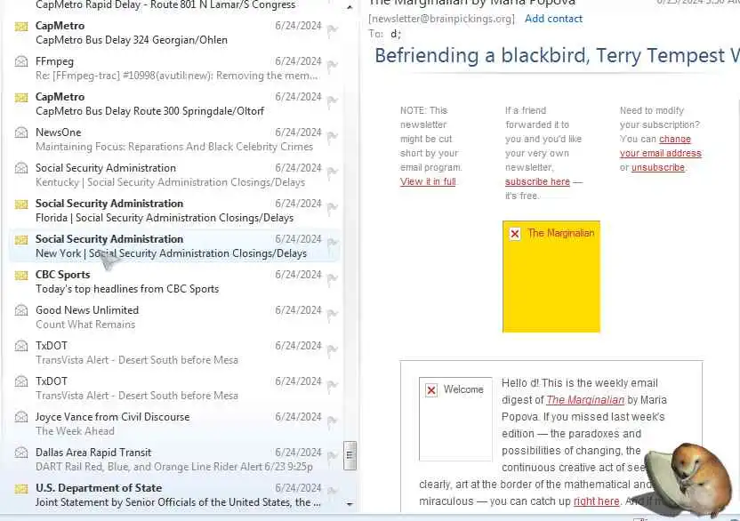The image size is (740, 521).
Task: Flag the FFmpeg trac email
Action: (x=333, y=66)
